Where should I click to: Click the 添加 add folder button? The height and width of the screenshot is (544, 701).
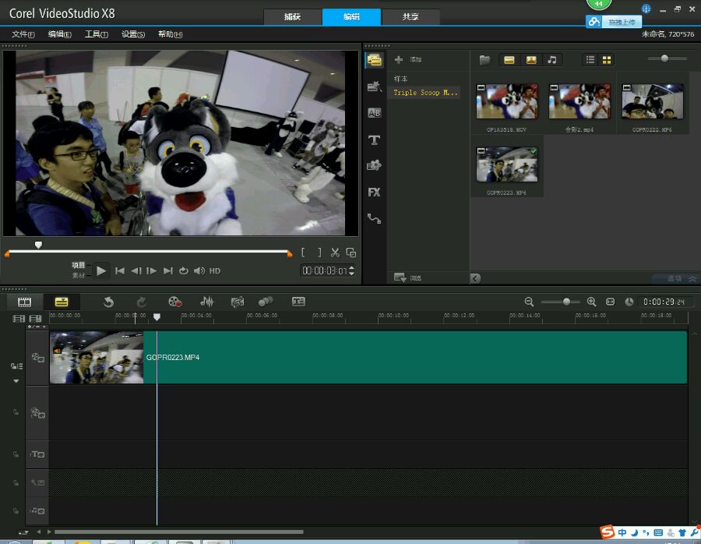(x=409, y=60)
